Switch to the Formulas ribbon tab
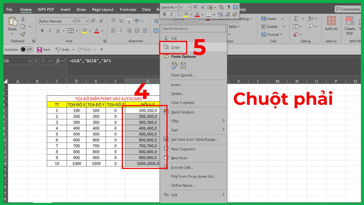 [x=128, y=9]
